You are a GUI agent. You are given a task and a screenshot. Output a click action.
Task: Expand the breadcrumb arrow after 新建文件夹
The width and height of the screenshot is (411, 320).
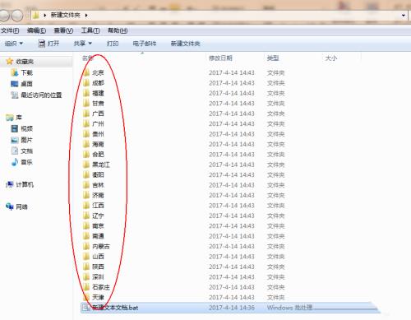86,16
